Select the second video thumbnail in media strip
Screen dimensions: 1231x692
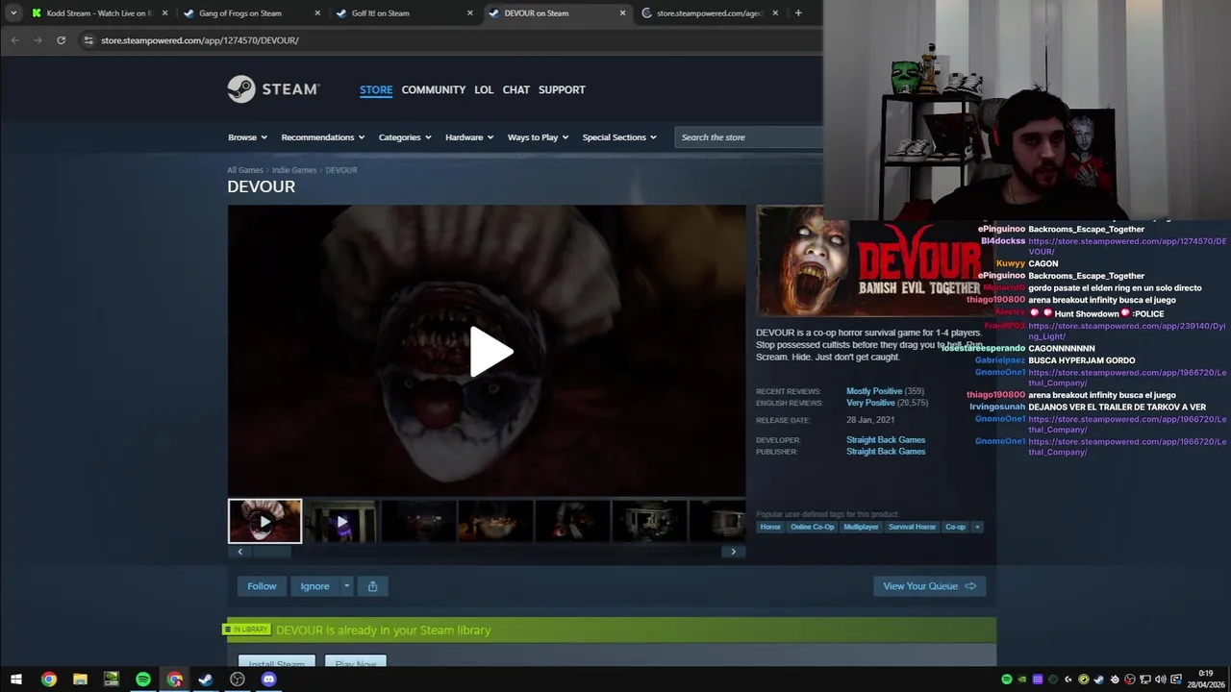coord(341,521)
